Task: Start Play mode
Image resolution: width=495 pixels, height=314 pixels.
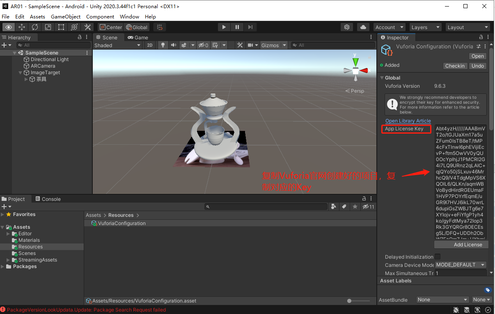Action: (224, 27)
